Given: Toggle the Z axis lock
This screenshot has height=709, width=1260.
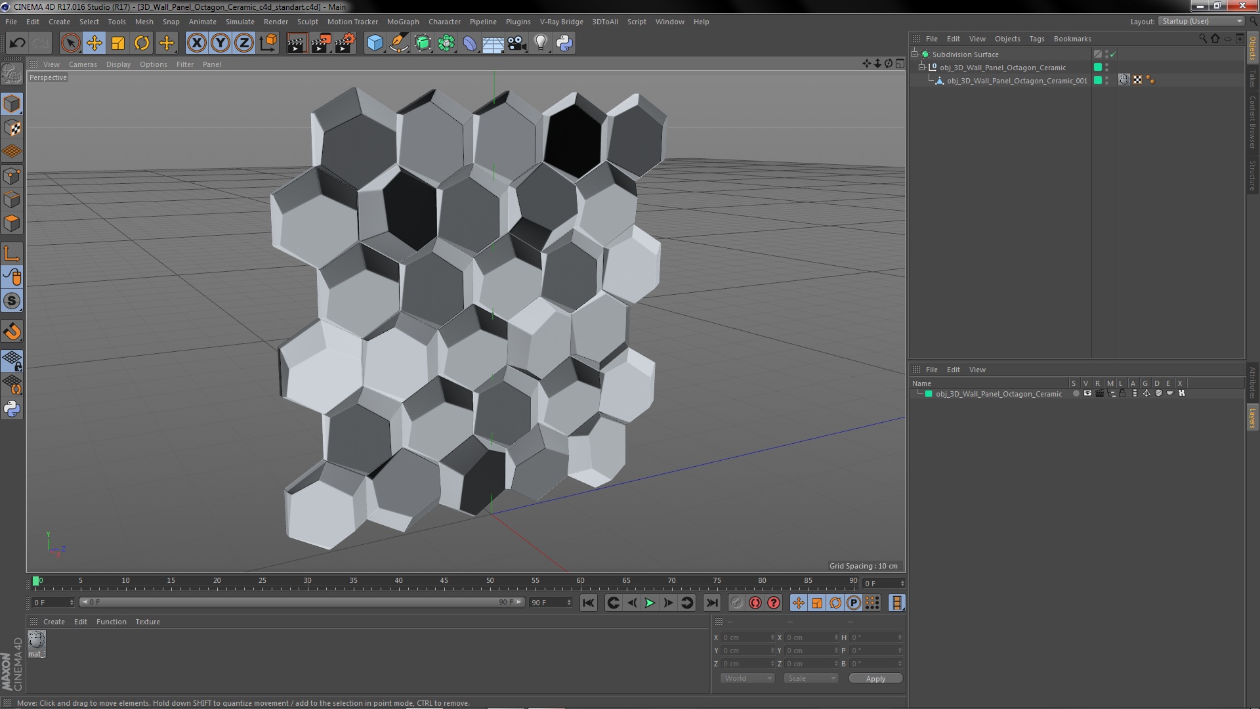Looking at the screenshot, I should click(x=244, y=43).
